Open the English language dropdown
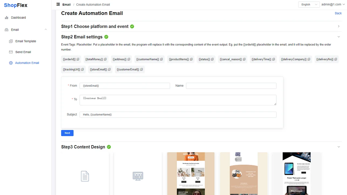This screenshot has width=347, height=195. click(x=309, y=4)
